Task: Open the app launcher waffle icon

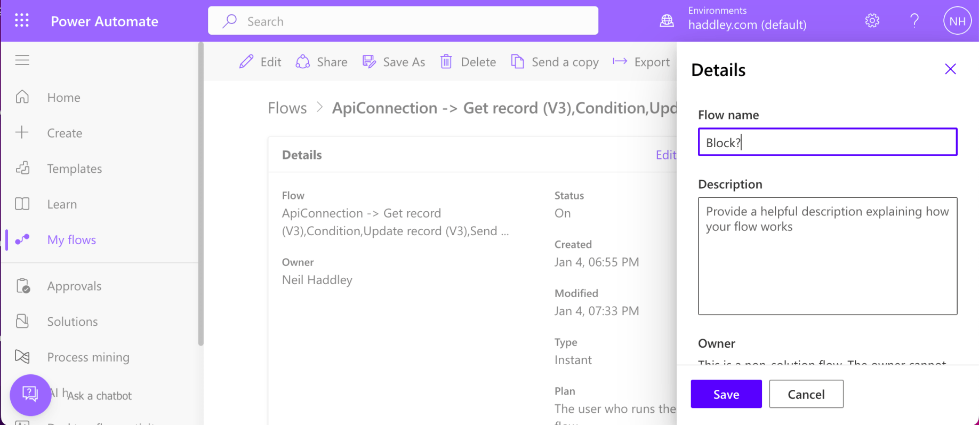Action: 22,21
